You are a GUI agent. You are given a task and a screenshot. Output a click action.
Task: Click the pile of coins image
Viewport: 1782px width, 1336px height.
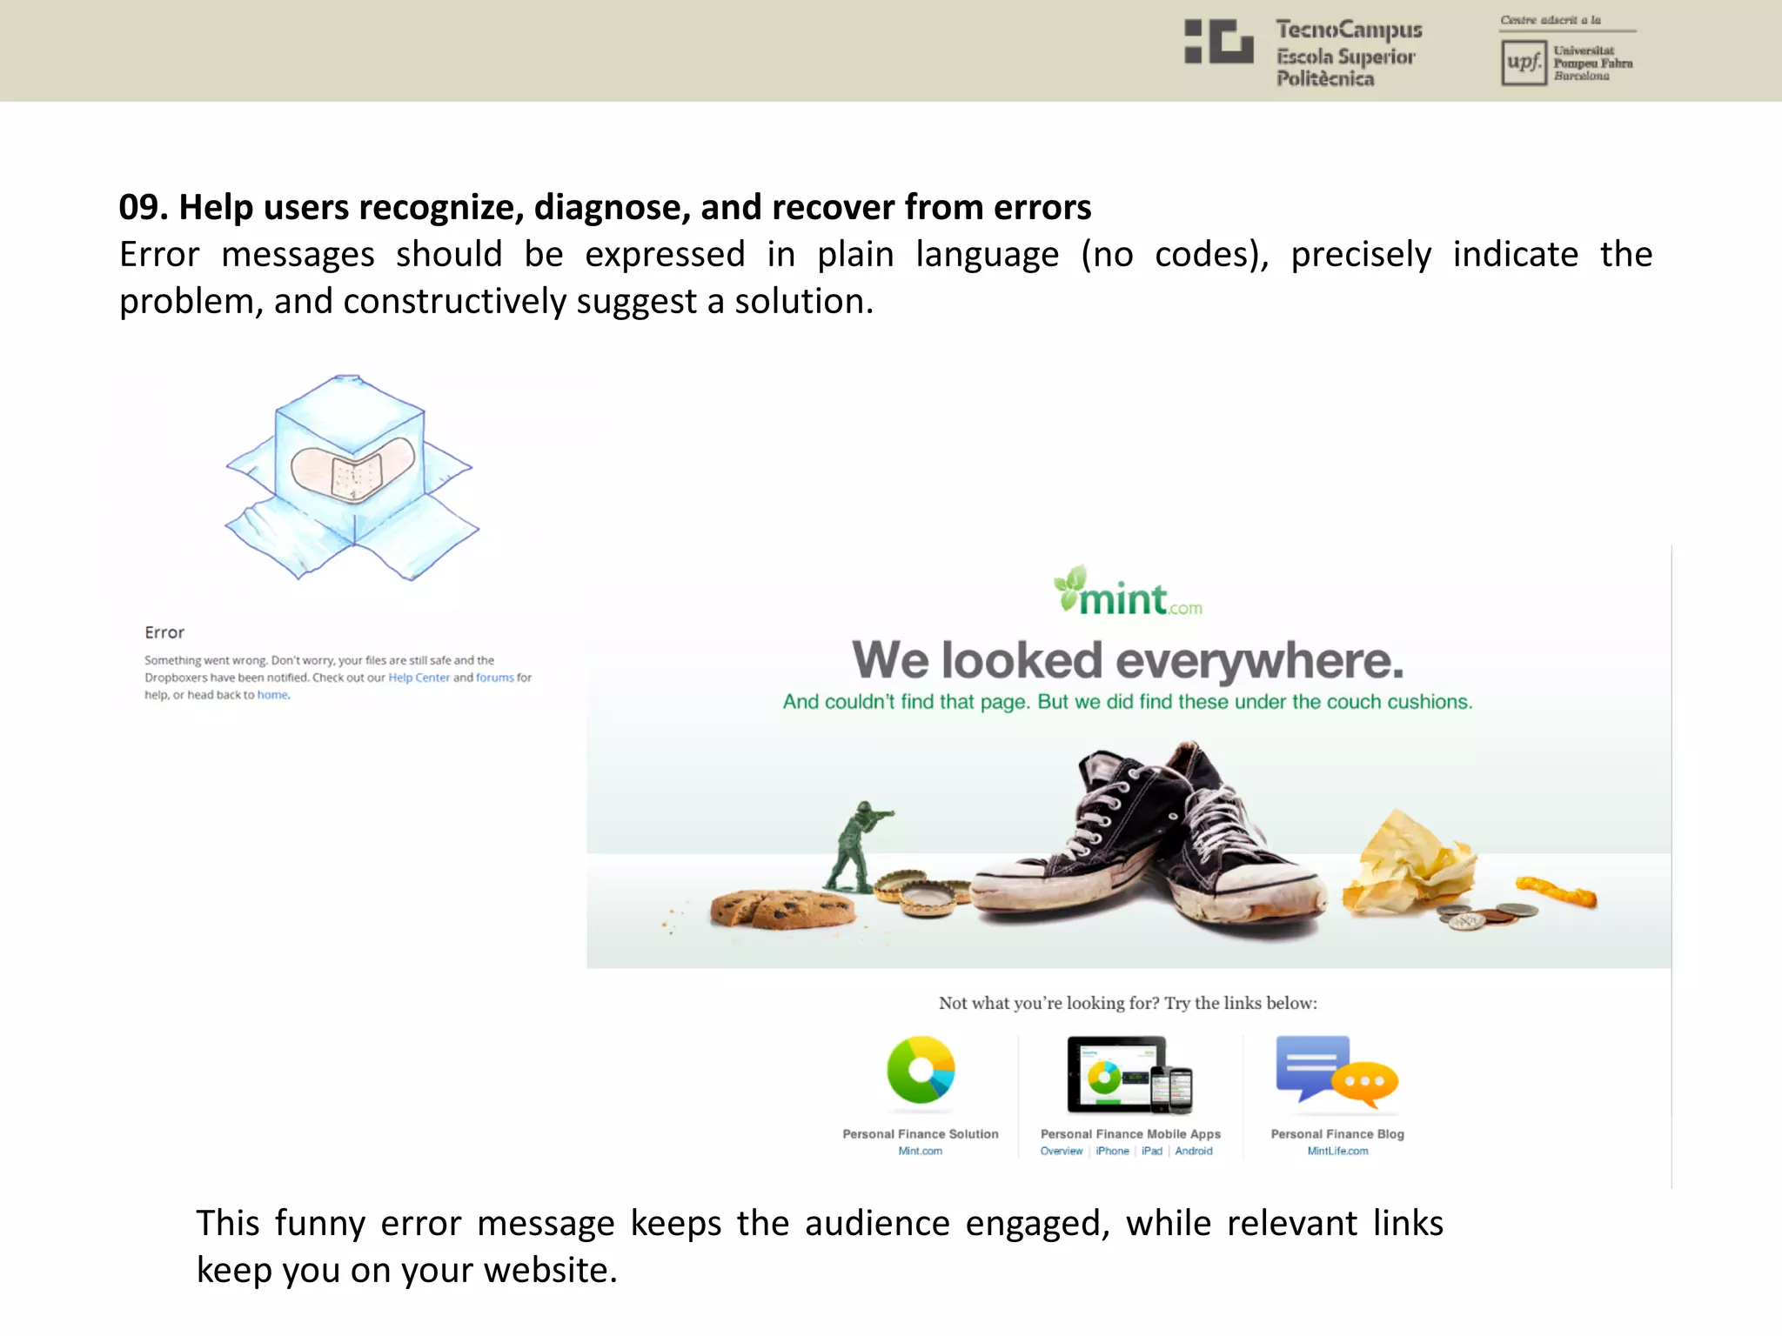(1486, 915)
